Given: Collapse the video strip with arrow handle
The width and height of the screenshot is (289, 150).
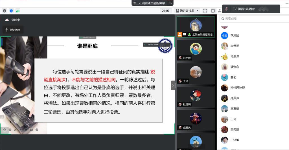Looking at the screenshot, I should [x=173, y=85].
